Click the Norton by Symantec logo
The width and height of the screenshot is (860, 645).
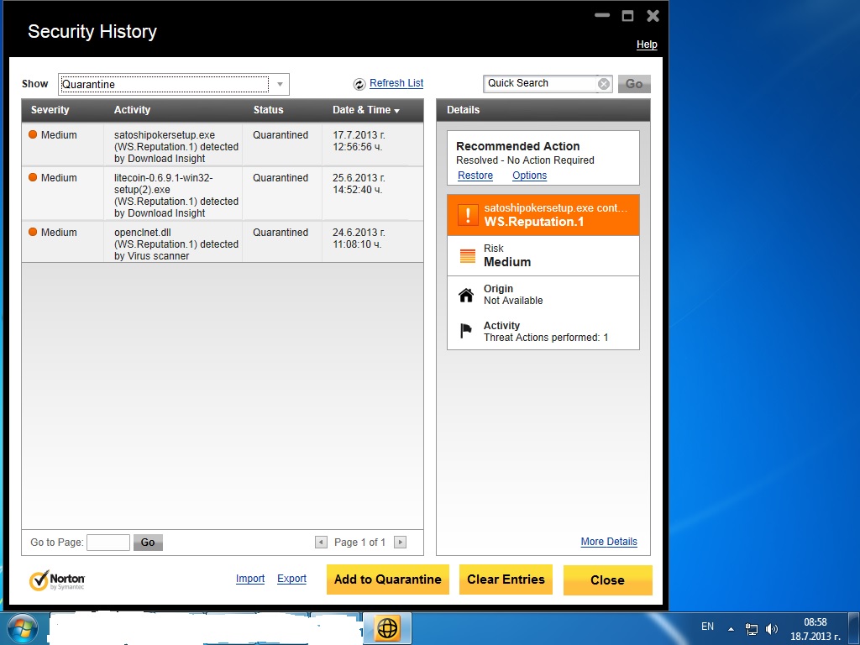click(x=57, y=580)
